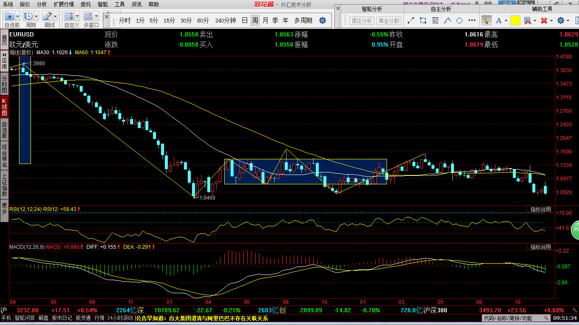Open dropdown arrow beside 画线 pencil icon
The width and height of the screenshot is (579, 325).
[56, 16]
